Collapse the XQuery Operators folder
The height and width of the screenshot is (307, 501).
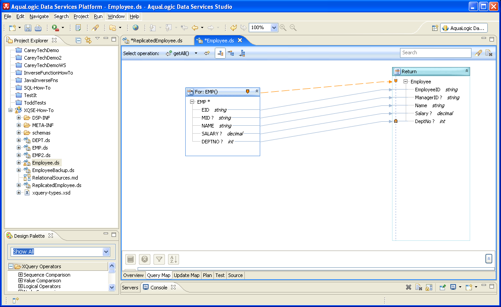point(11,266)
